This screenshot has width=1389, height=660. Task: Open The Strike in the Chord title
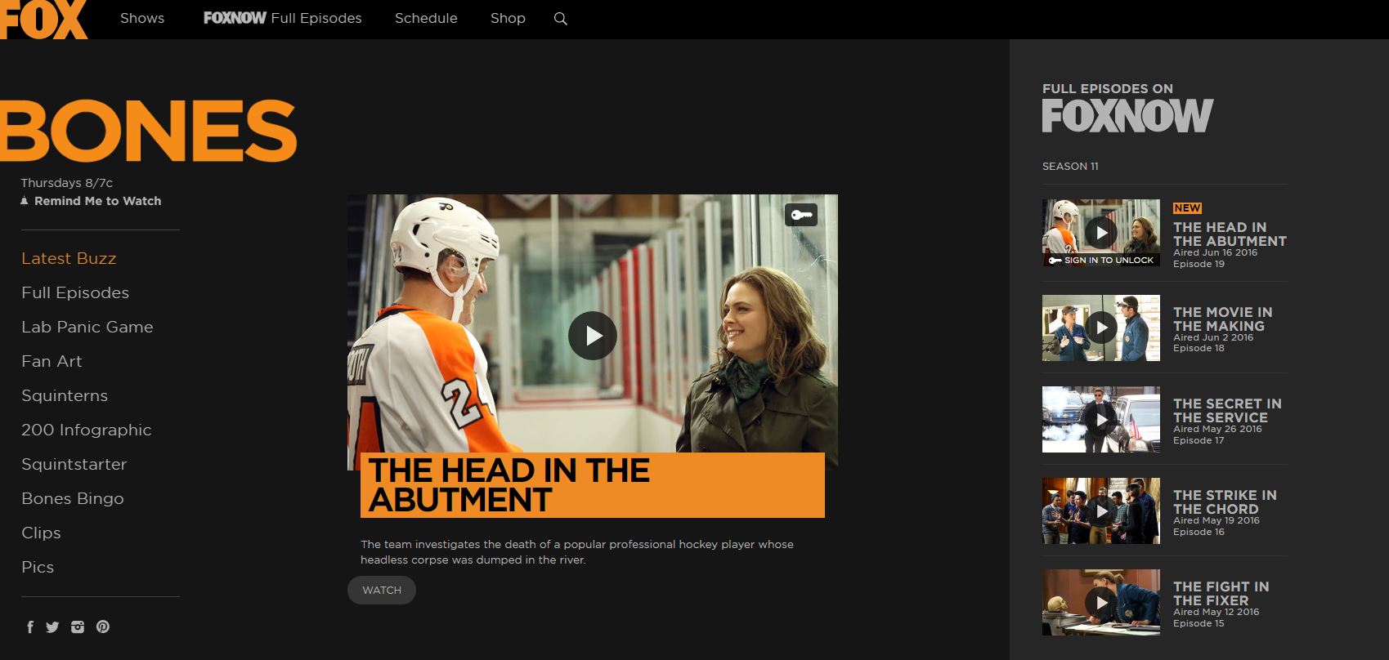click(1225, 502)
